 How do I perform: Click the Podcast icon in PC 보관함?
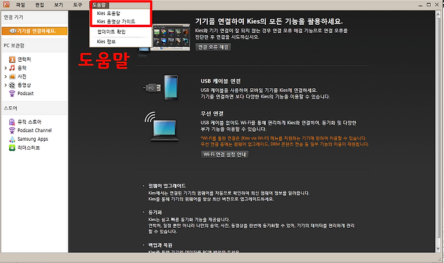click(x=12, y=93)
